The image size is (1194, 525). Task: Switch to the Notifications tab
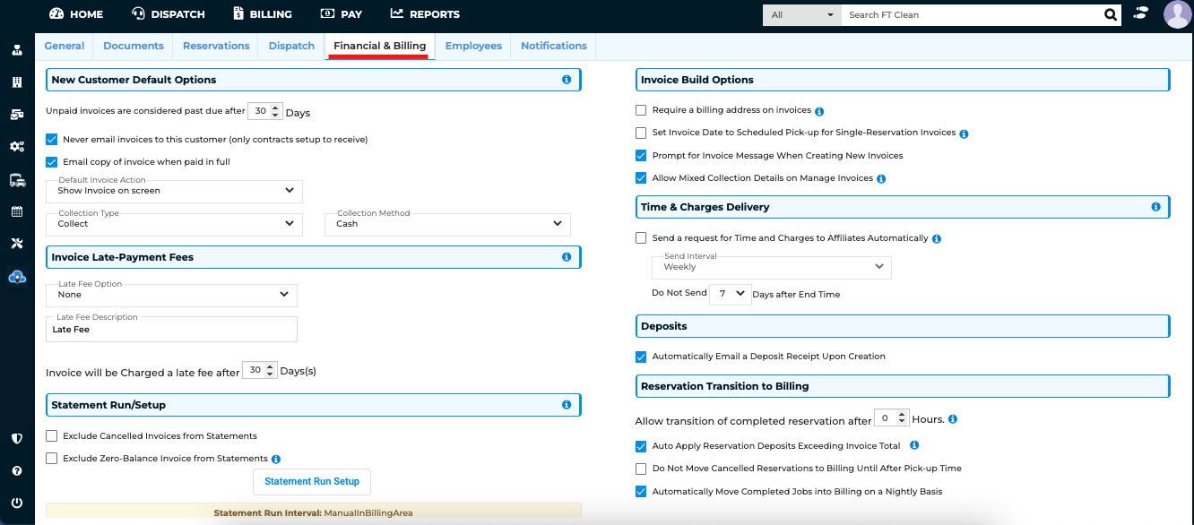point(554,46)
